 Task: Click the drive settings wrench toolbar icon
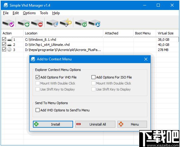pos(94,23)
